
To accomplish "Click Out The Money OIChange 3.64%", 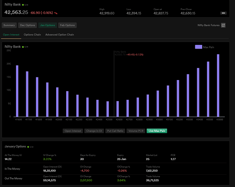I will tap(121, 180).
